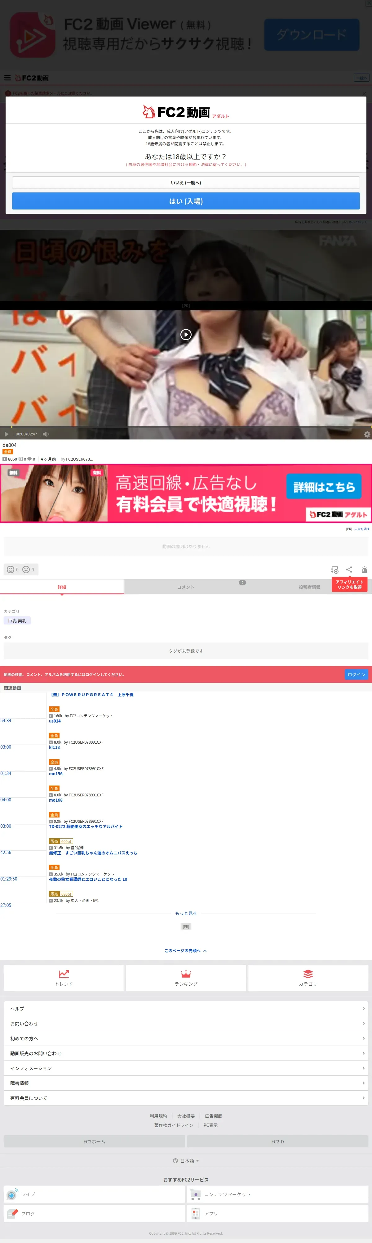This screenshot has width=372, height=1243.
Task: Click the 巨乳 美乳 category tag
Action: (17, 620)
